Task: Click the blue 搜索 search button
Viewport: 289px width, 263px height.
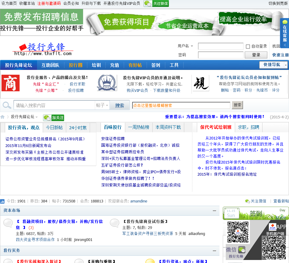Action: pos(120,105)
